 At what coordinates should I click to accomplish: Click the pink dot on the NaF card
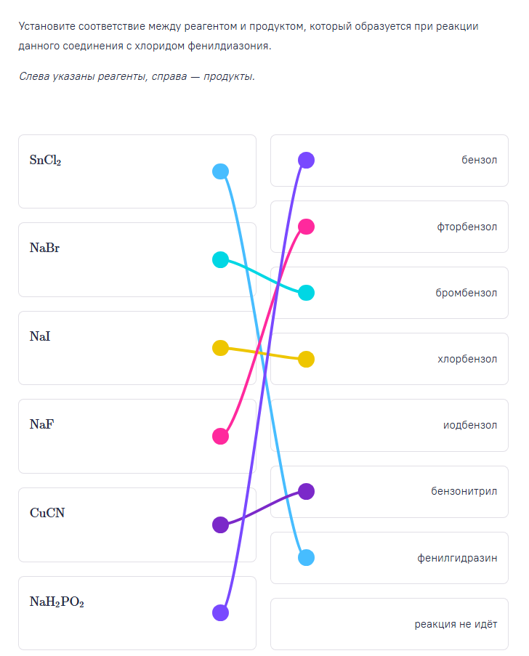point(220,436)
